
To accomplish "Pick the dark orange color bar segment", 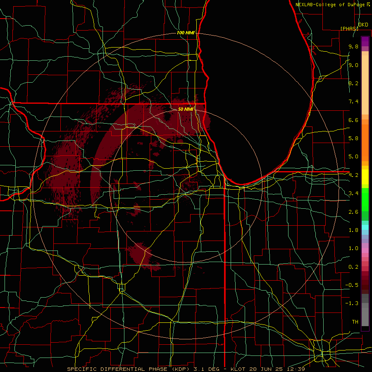I will [365, 143].
